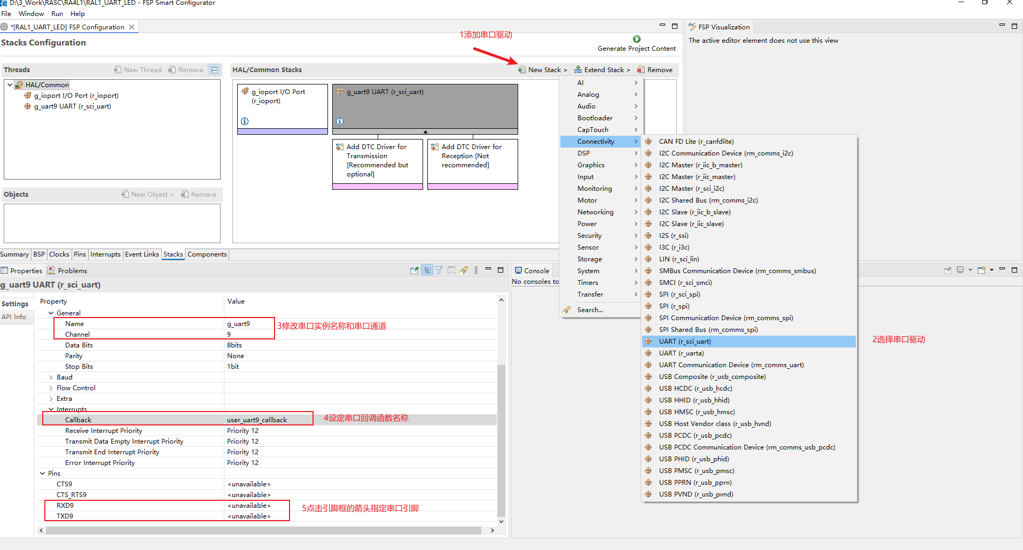Image resolution: width=1023 pixels, height=550 pixels.
Task: Click collapse-all icon in Threads panel
Action: pos(215,70)
